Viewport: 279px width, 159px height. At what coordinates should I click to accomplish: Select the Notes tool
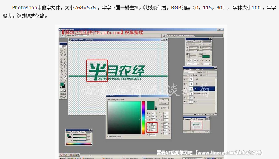(x=61, y=77)
